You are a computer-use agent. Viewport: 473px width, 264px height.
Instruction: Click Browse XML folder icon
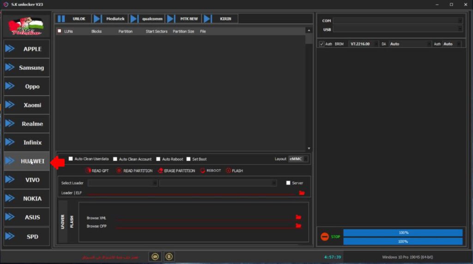pyautogui.click(x=298, y=217)
